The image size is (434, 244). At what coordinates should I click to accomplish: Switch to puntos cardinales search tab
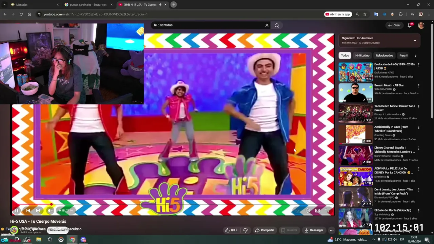pos(88,5)
